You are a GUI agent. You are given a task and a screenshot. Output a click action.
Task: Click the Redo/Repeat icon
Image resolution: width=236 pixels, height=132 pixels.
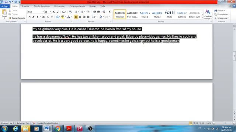[x=15, y=2]
